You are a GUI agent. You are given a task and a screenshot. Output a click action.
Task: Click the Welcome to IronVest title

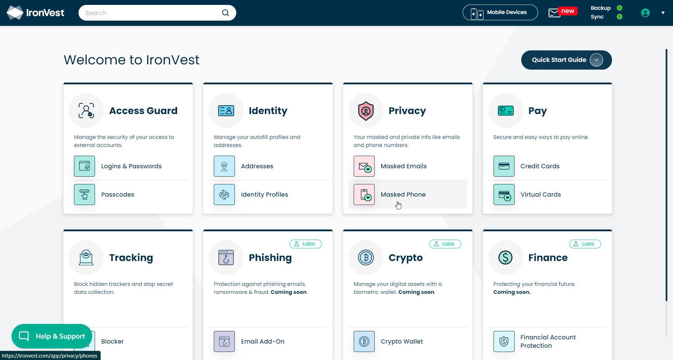[x=131, y=60]
